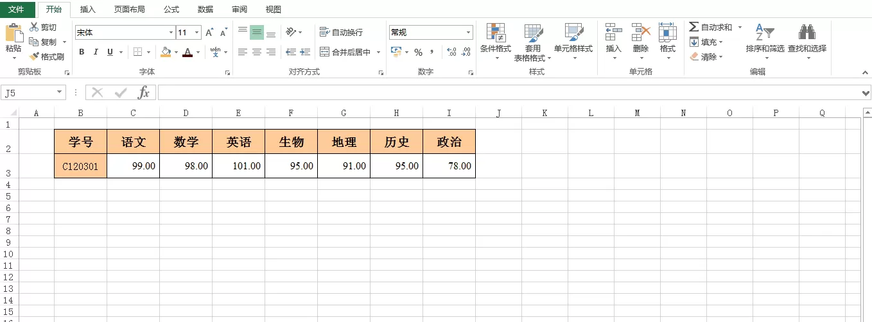Toggle Italic formatting
The width and height of the screenshot is (872, 322).
pyautogui.click(x=96, y=52)
